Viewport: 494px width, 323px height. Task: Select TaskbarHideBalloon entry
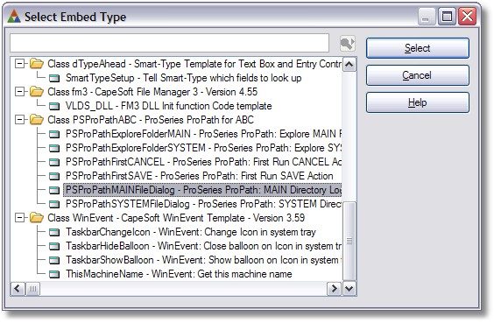203,246
